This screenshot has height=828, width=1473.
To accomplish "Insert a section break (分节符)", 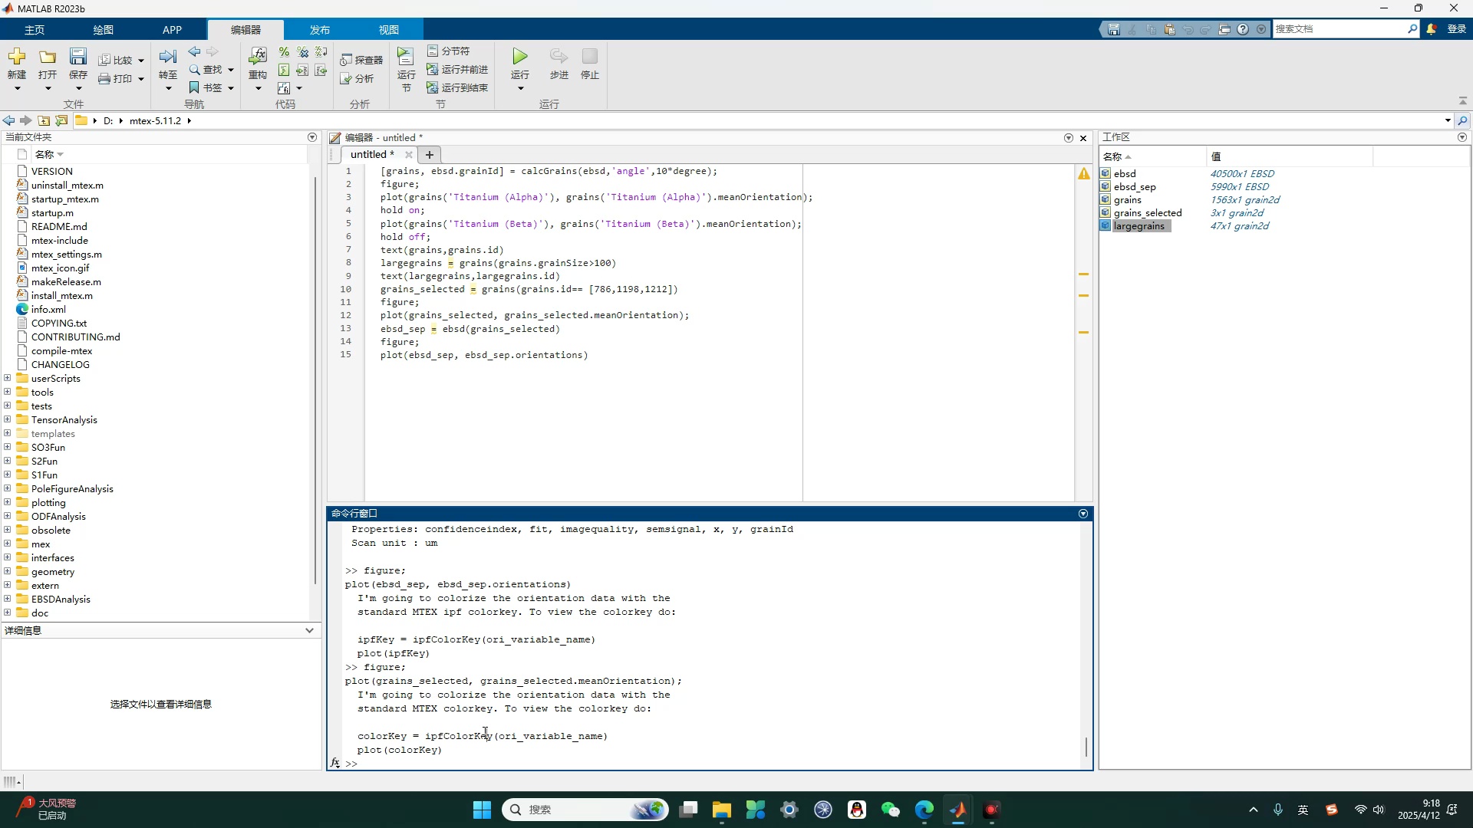I will (x=448, y=51).
